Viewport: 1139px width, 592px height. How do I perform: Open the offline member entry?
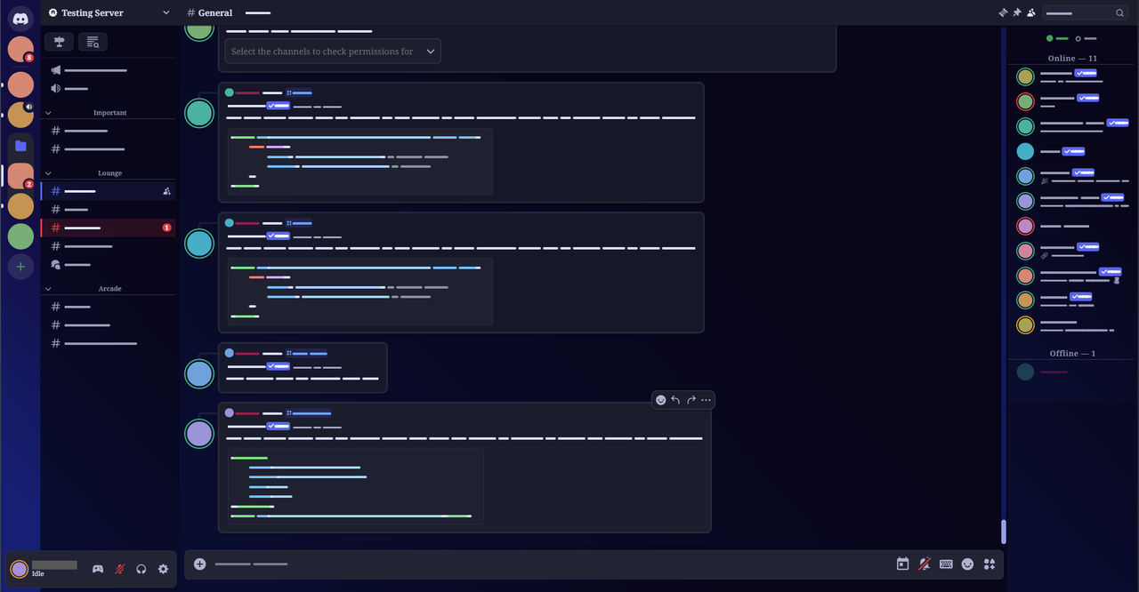pos(1072,372)
